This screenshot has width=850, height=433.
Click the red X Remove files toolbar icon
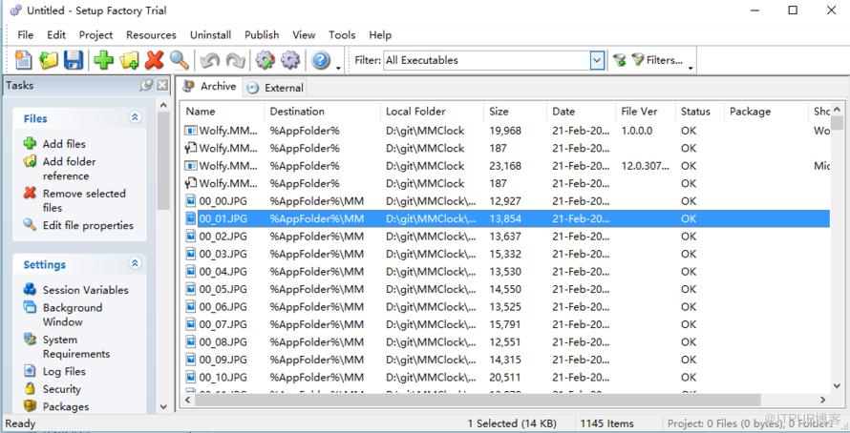(x=155, y=60)
